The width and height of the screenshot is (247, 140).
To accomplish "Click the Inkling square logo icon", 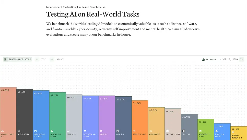I will pos(183,131).
